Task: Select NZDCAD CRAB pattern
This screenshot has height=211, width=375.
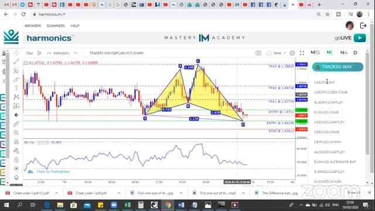Action: (326, 132)
